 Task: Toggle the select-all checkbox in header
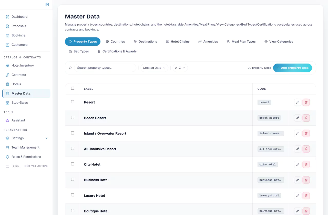[x=73, y=88]
